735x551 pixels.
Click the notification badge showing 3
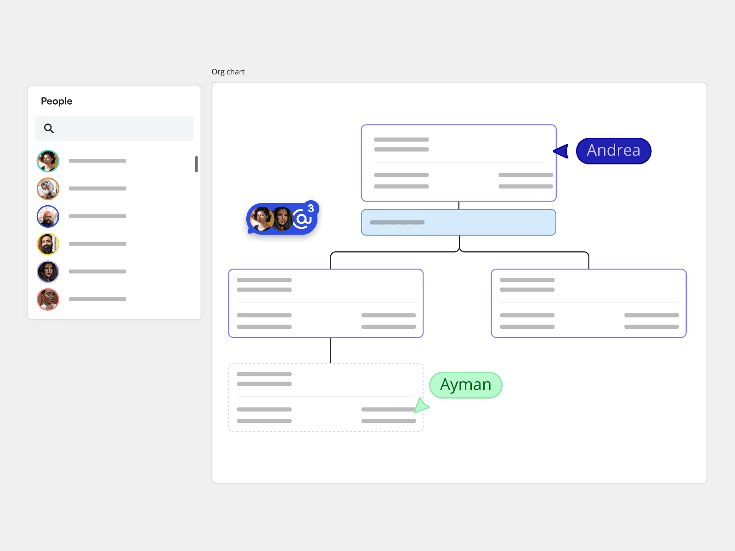(311, 208)
